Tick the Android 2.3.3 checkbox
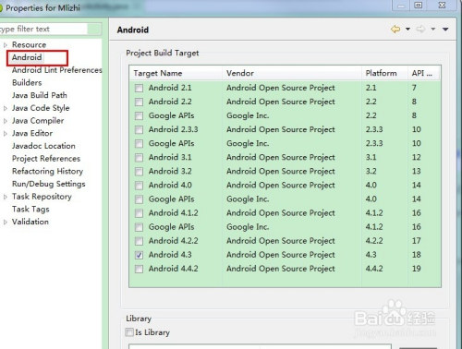 139,129
